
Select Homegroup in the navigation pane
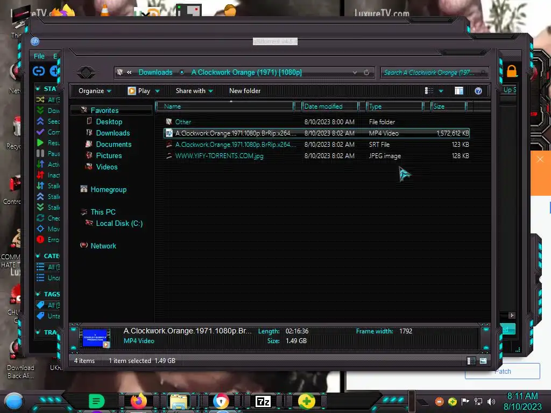(x=108, y=190)
